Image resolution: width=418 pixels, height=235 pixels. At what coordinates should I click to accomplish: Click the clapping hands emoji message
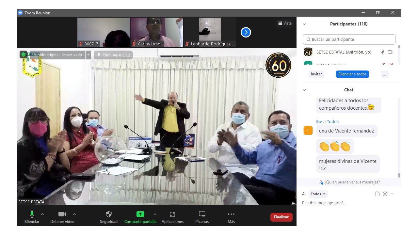pyautogui.click(x=335, y=146)
